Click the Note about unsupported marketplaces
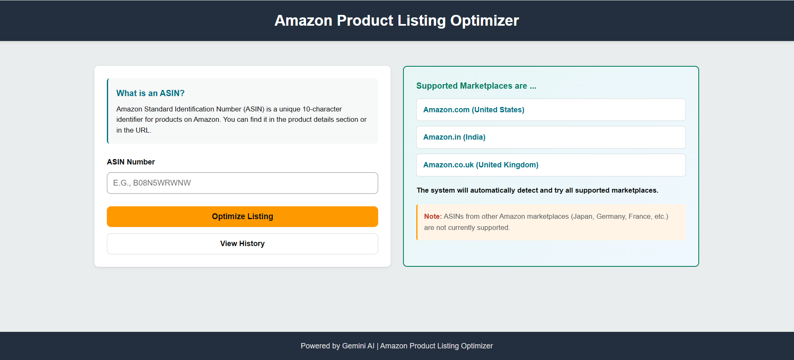Image resolution: width=794 pixels, height=360 pixels. coord(550,222)
